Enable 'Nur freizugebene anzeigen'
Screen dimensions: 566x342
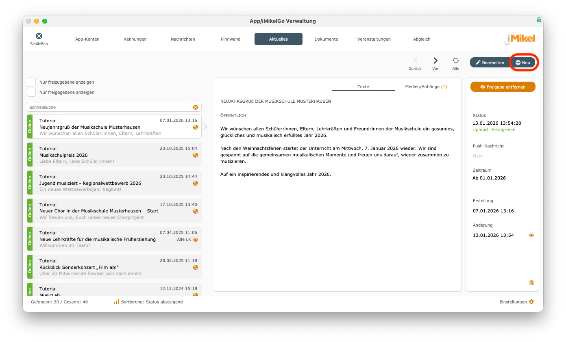click(31, 82)
